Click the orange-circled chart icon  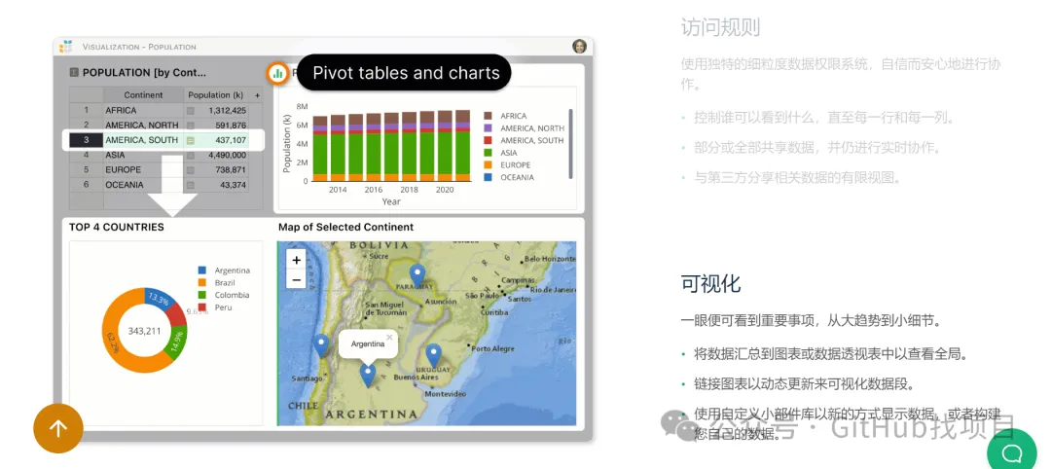277,73
